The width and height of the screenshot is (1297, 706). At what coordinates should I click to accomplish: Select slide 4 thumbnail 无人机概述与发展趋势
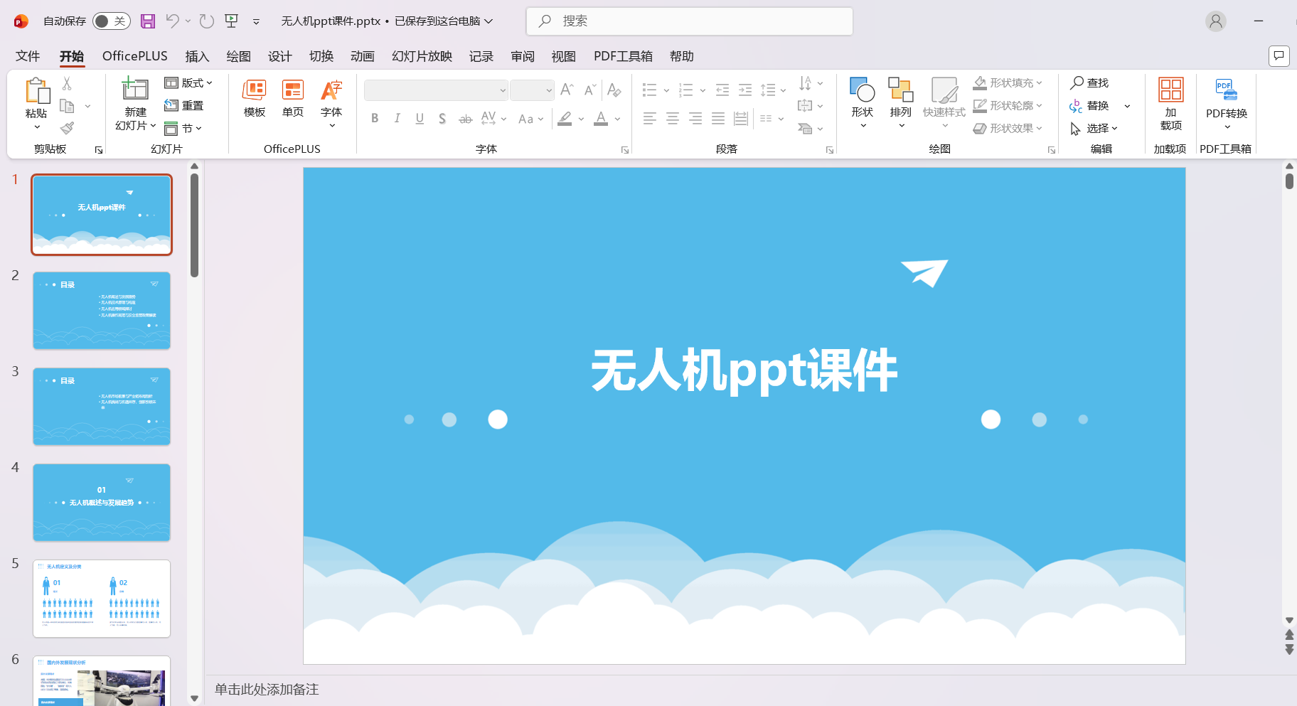point(102,503)
